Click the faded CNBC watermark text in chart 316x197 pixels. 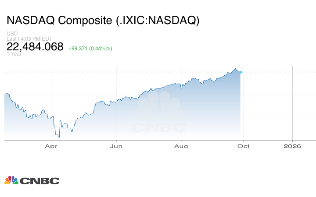[x=159, y=128]
